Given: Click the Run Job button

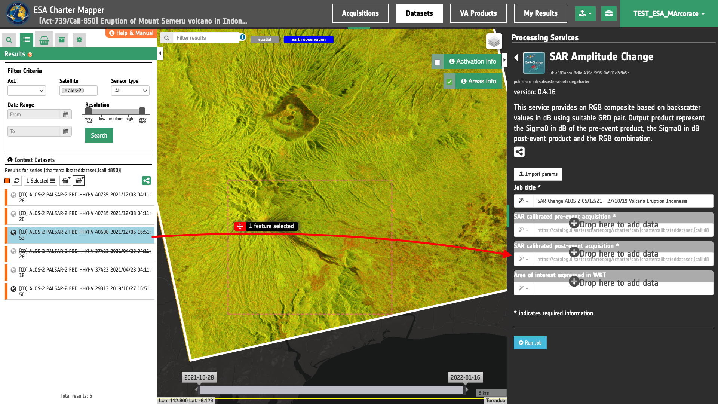Looking at the screenshot, I should coord(530,343).
